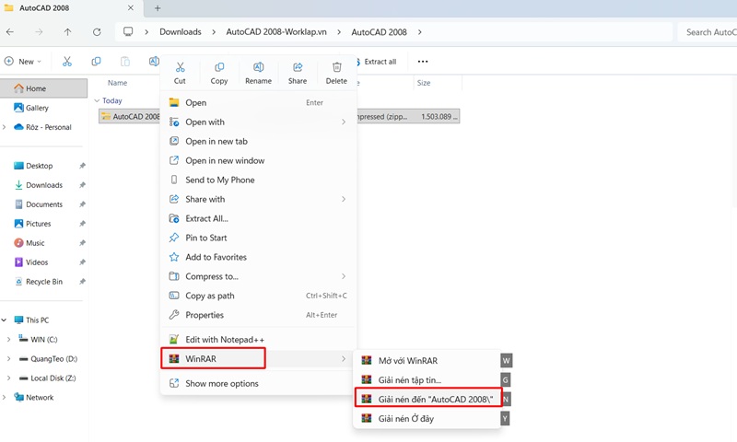737x442 pixels.
Task: Expand the QuangTeo (D:) drive node
Action: click(8, 358)
